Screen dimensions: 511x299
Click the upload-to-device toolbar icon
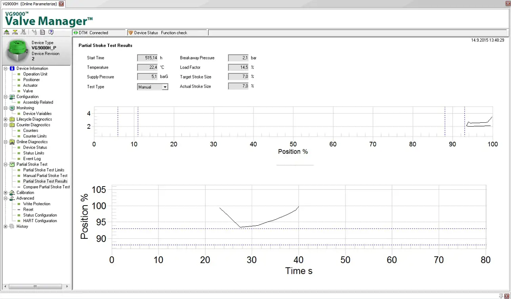tap(7, 32)
